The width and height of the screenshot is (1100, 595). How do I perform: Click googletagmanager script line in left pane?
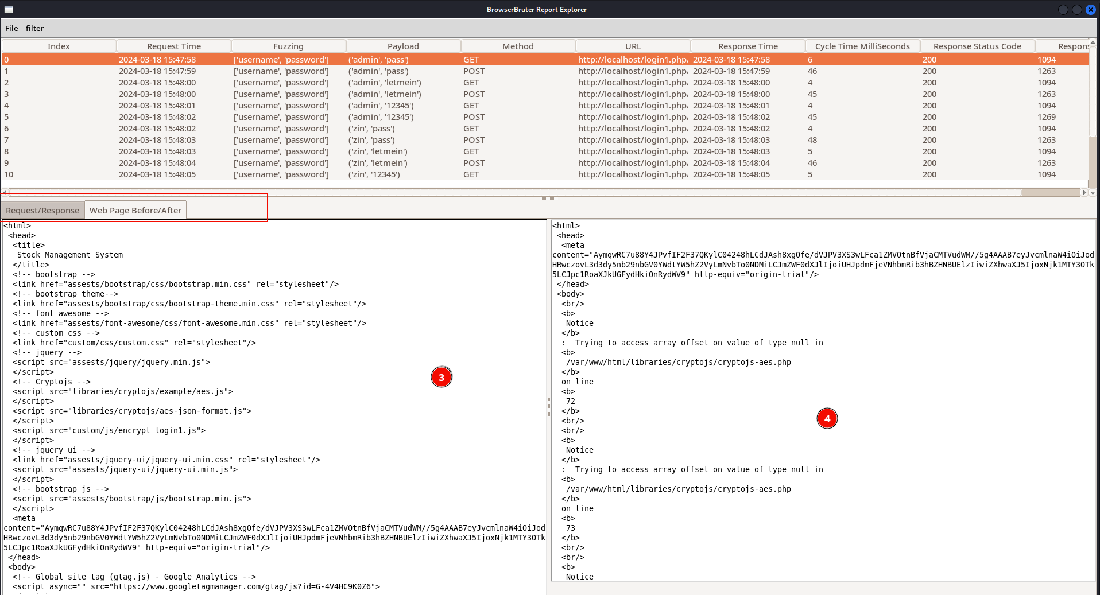pyautogui.click(x=196, y=586)
